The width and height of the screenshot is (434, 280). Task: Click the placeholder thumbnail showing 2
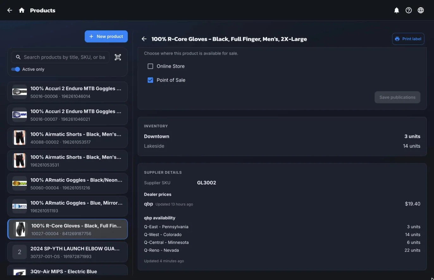tap(19, 252)
